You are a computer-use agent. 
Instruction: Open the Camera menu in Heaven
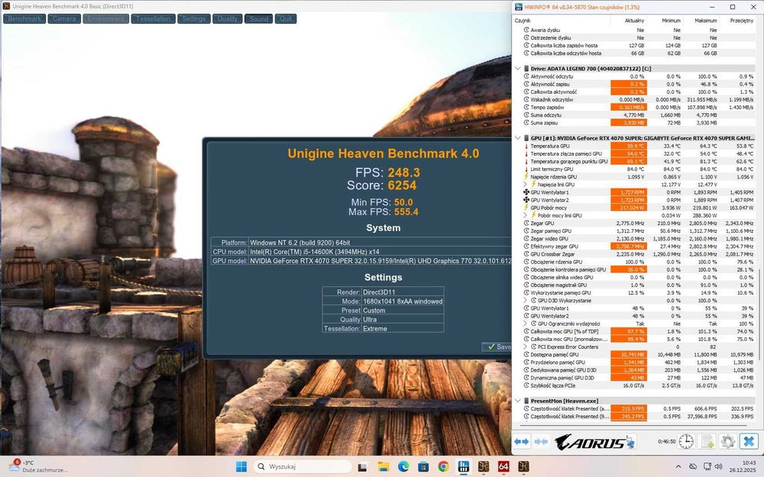point(64,19)
